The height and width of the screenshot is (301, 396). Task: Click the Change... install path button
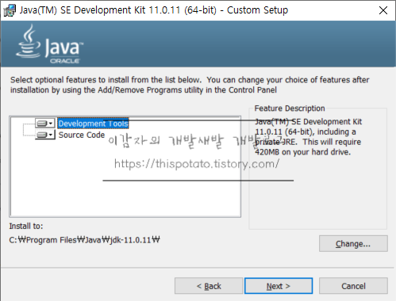click(x=353, y=243)
